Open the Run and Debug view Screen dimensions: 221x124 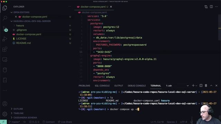4,39
